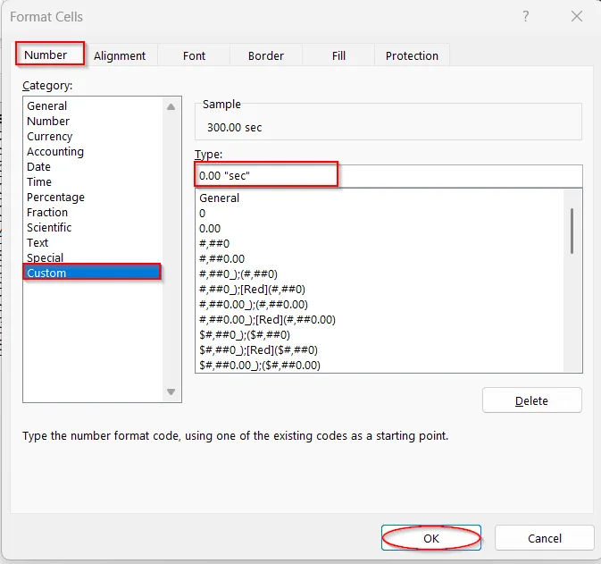
Task: Select the Custom category
Action: tap(92, 273)
